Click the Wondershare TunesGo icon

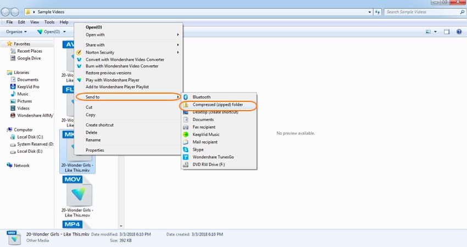click(186, 157)
